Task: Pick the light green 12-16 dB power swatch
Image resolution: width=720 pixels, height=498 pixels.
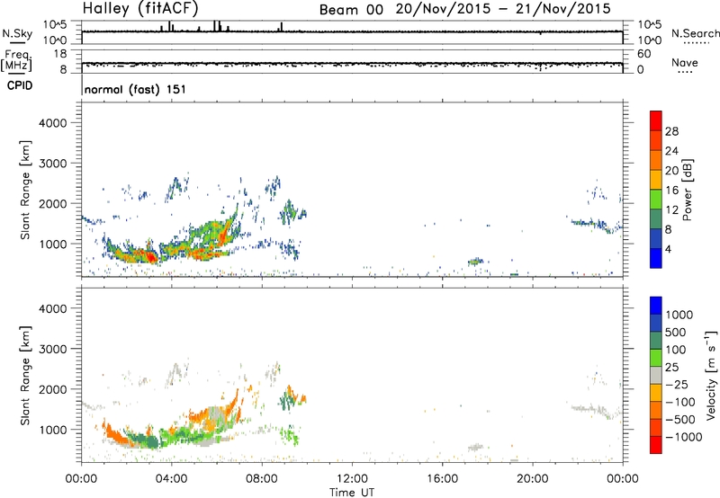Action: tap(656, 199)
